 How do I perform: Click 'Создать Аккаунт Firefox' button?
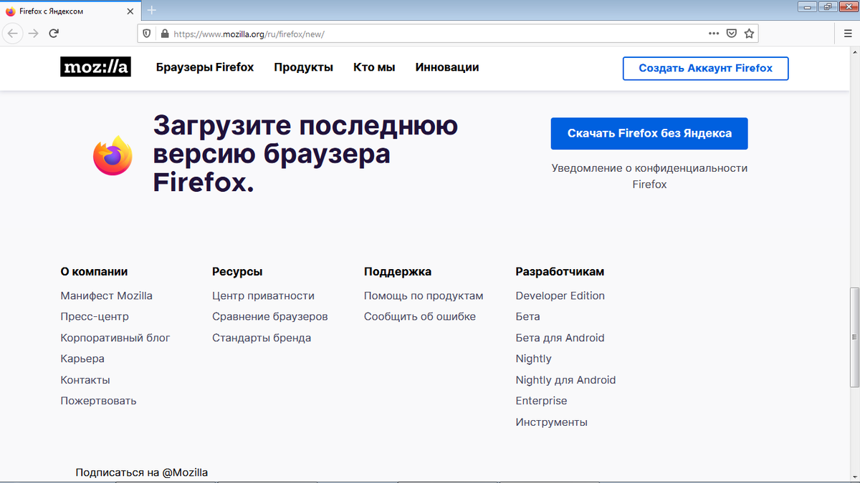(705, 69)
